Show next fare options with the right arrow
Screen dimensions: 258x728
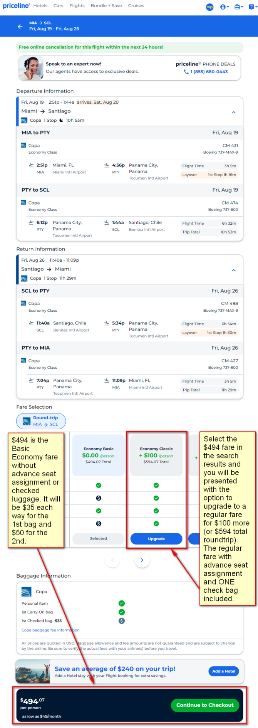[x=142, y=560]
